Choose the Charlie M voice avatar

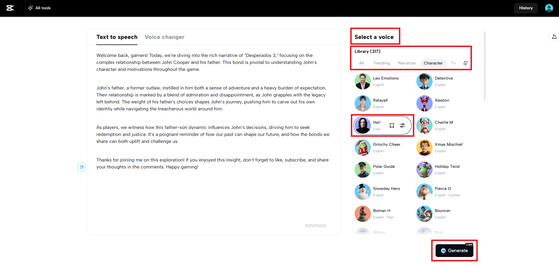click(x=424, y=125)
